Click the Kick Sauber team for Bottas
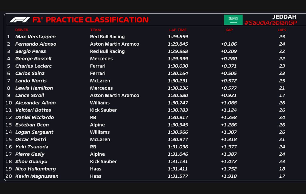 [x=103, y=110]
